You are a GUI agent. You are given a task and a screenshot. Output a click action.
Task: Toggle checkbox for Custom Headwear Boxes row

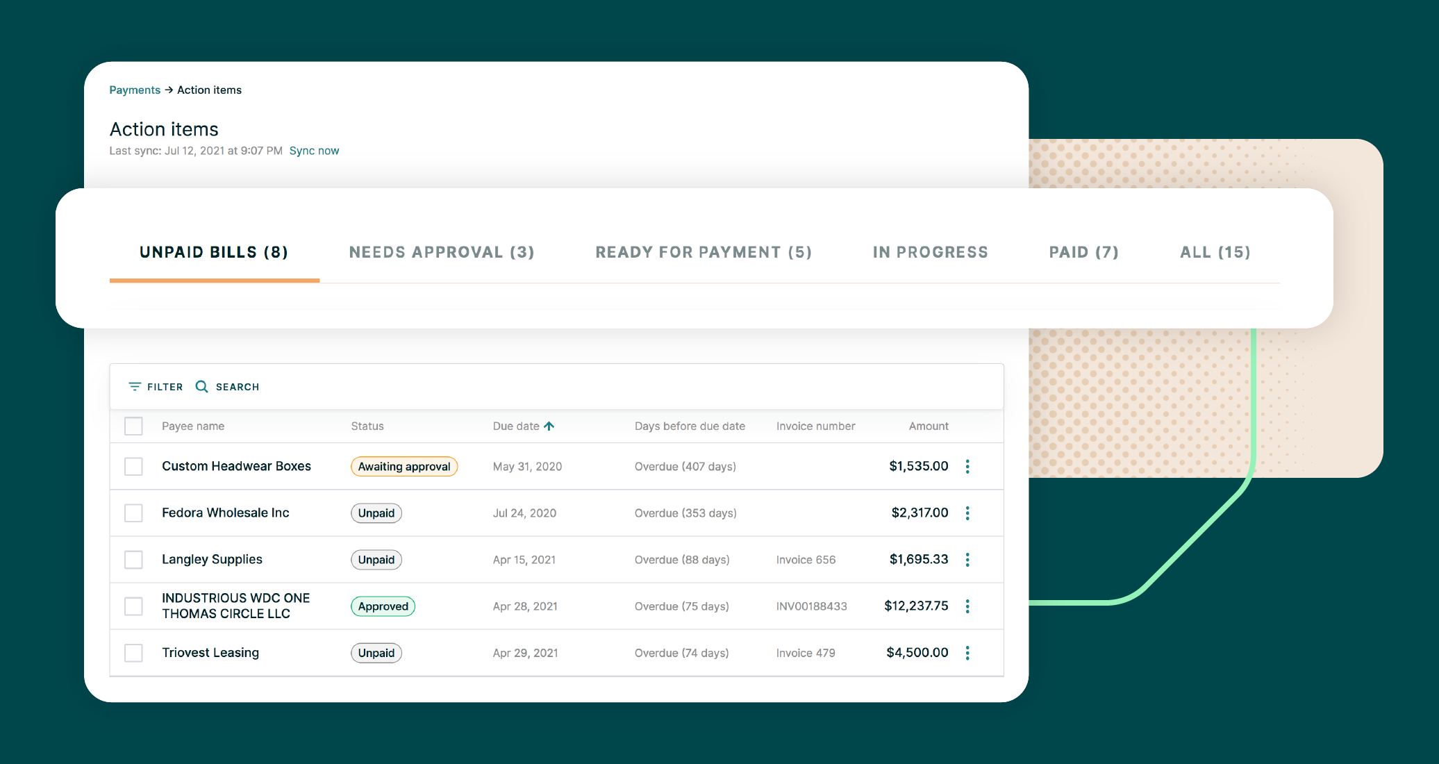pos(133,466)
